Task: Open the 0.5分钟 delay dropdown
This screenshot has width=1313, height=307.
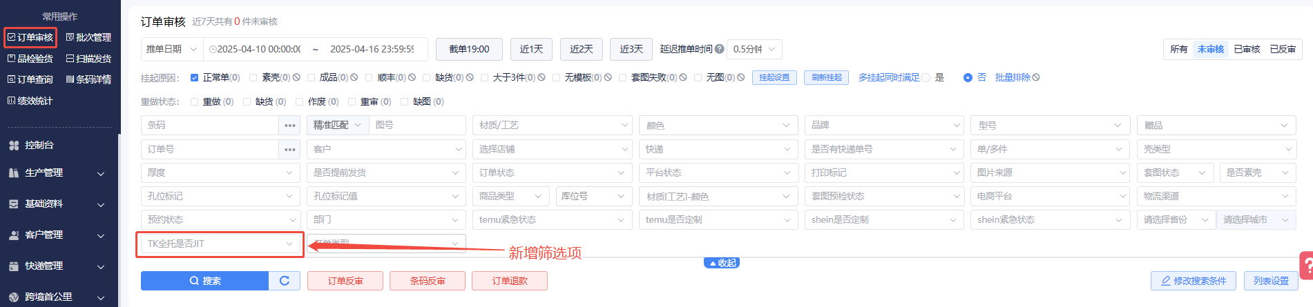Action: 755,49
